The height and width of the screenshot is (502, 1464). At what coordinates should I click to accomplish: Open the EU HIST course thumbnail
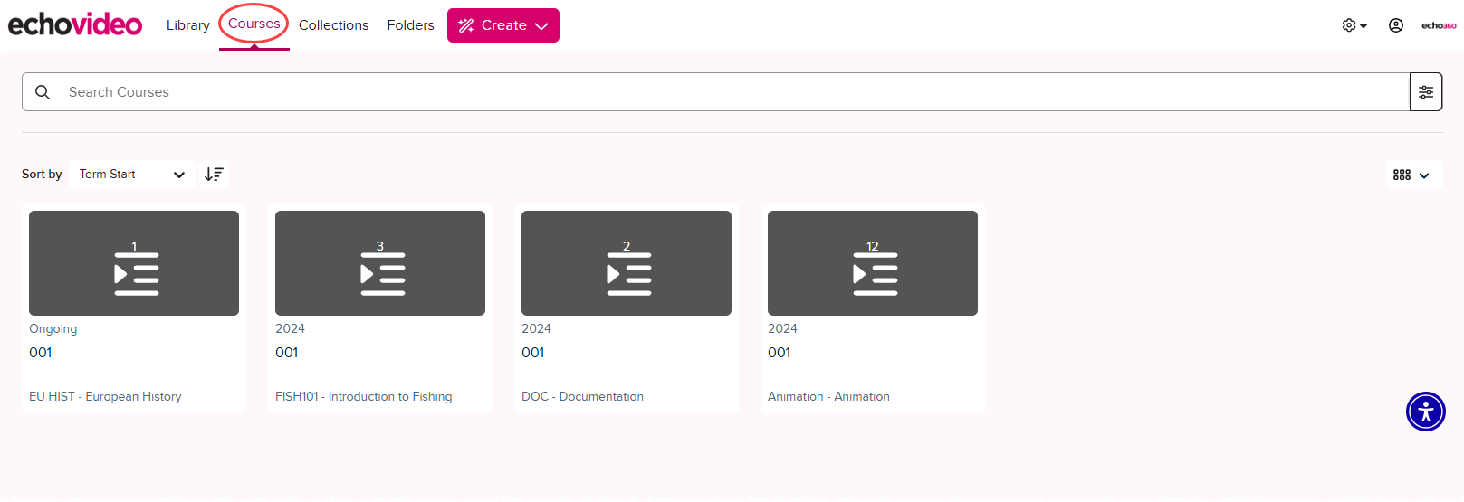[x=134, y=263]
